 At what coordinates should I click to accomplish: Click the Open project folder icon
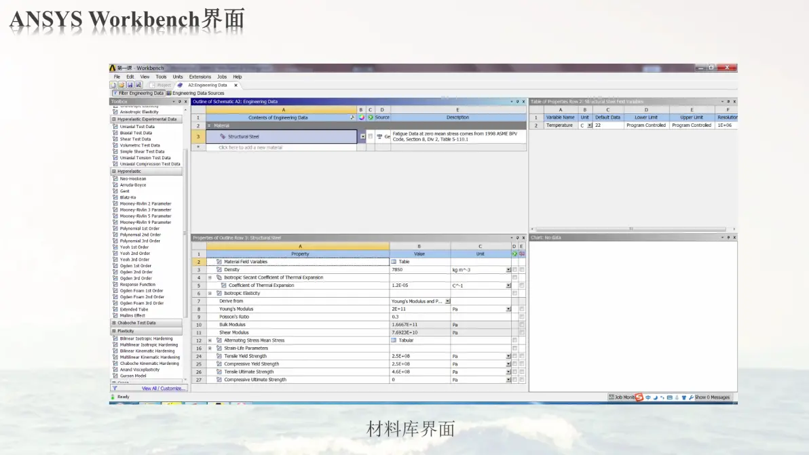pos(121,85)
